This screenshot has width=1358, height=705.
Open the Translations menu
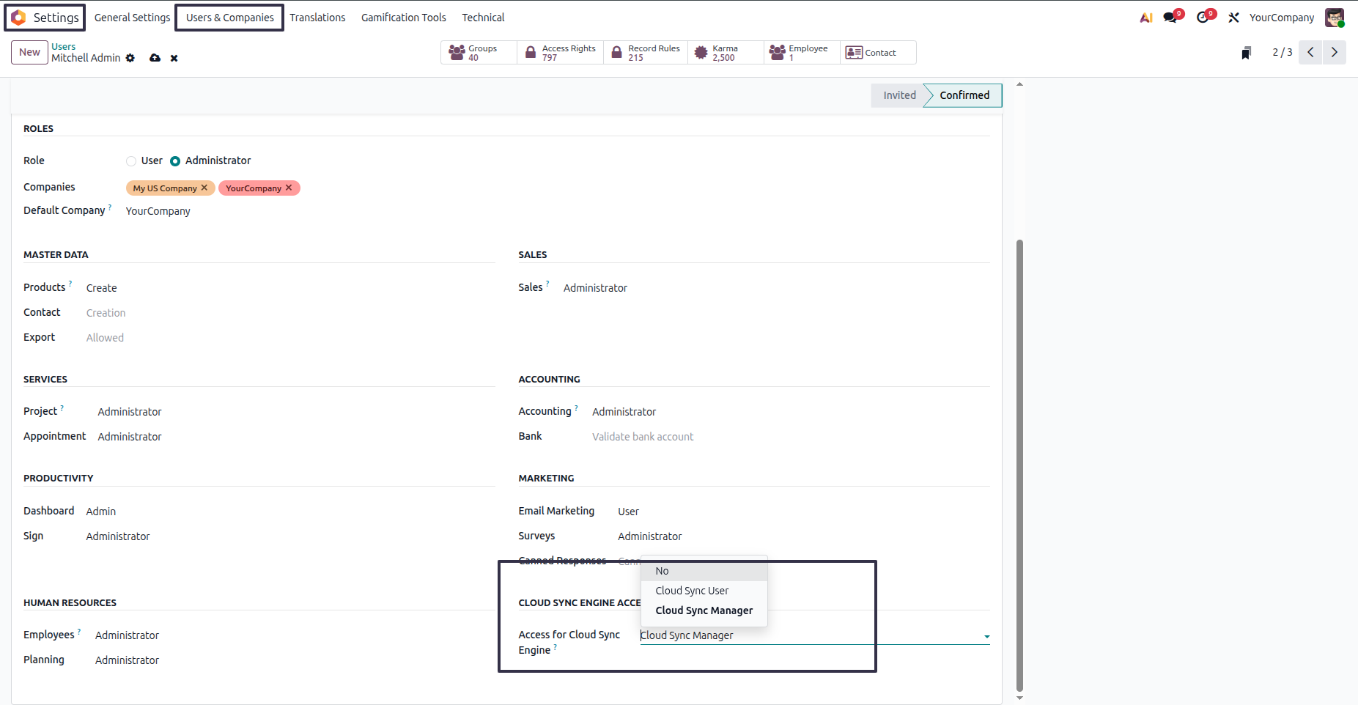(317, 18)
